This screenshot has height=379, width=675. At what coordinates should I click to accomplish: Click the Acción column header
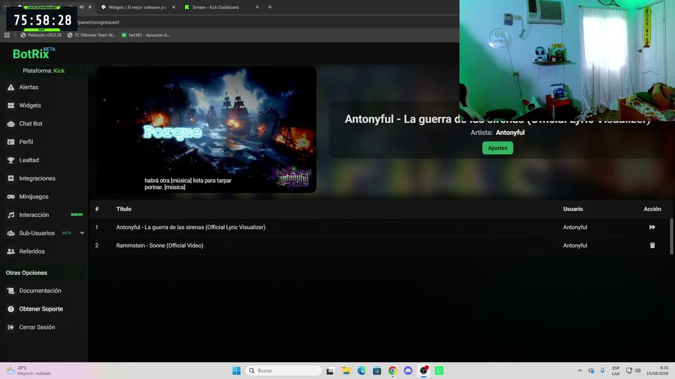pos(652,209)
